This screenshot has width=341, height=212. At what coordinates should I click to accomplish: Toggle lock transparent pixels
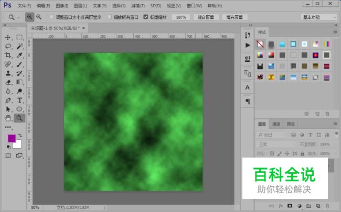click(x=272, y=153)
